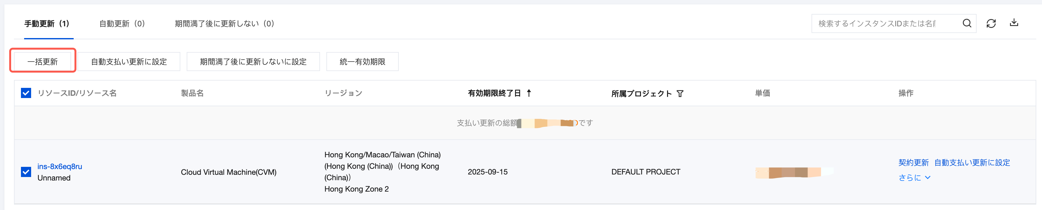Sort by 有効期限終了日 arrow icon
Screen dimensions: 1042x210
coord(529,93)
